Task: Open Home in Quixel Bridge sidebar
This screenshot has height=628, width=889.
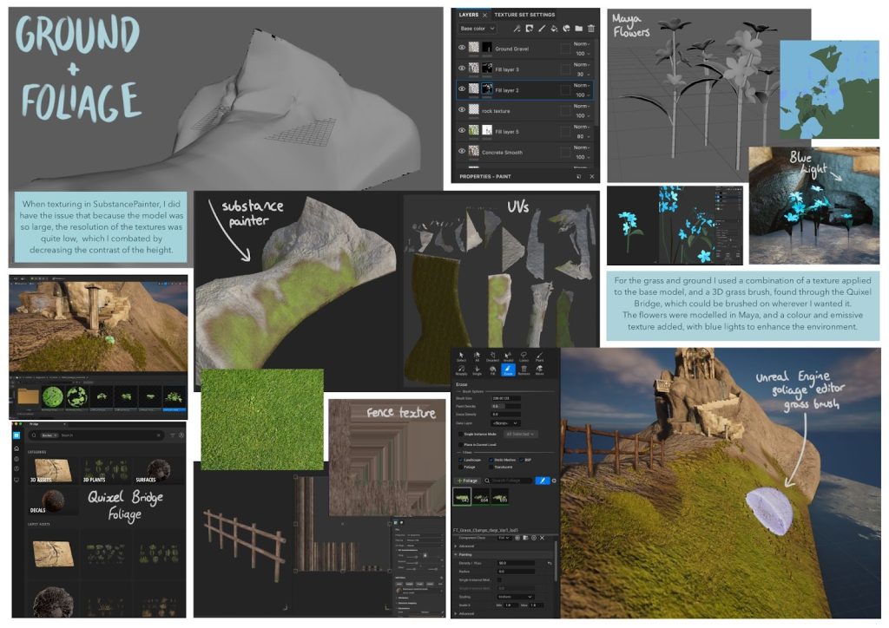Action: click(16, 448)
